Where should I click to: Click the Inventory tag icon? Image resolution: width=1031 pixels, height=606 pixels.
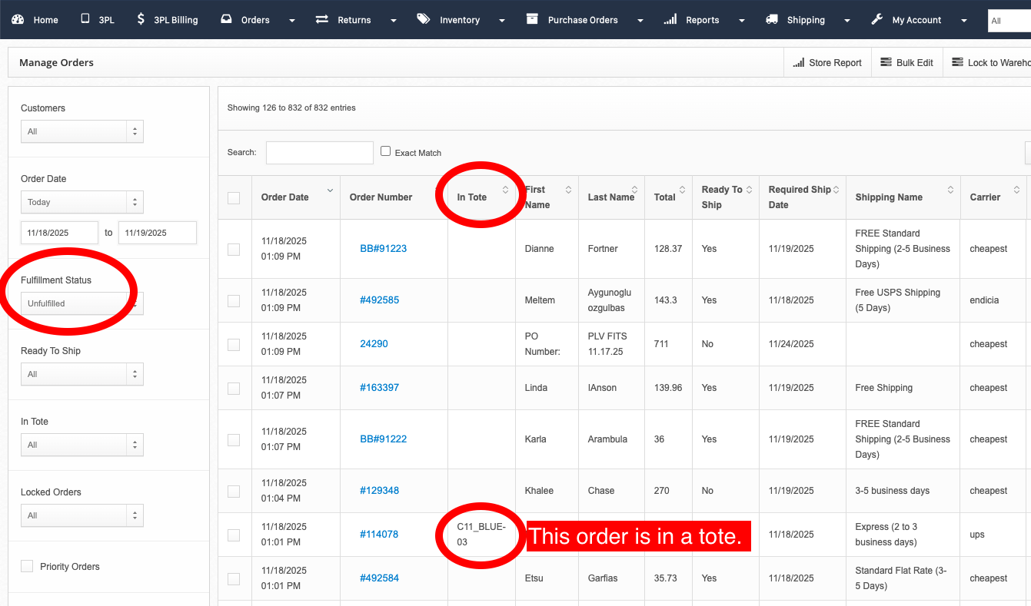[x=424, y=19]
